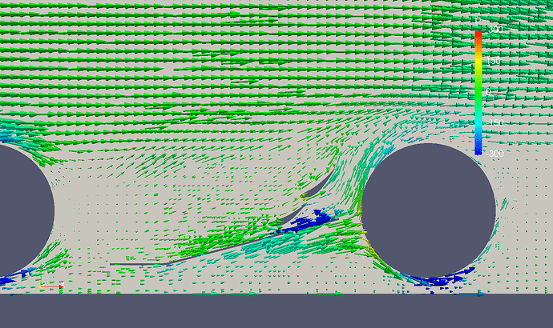Click the legend title "p"
Screen dimensions: 553x328
click(478, 21)
